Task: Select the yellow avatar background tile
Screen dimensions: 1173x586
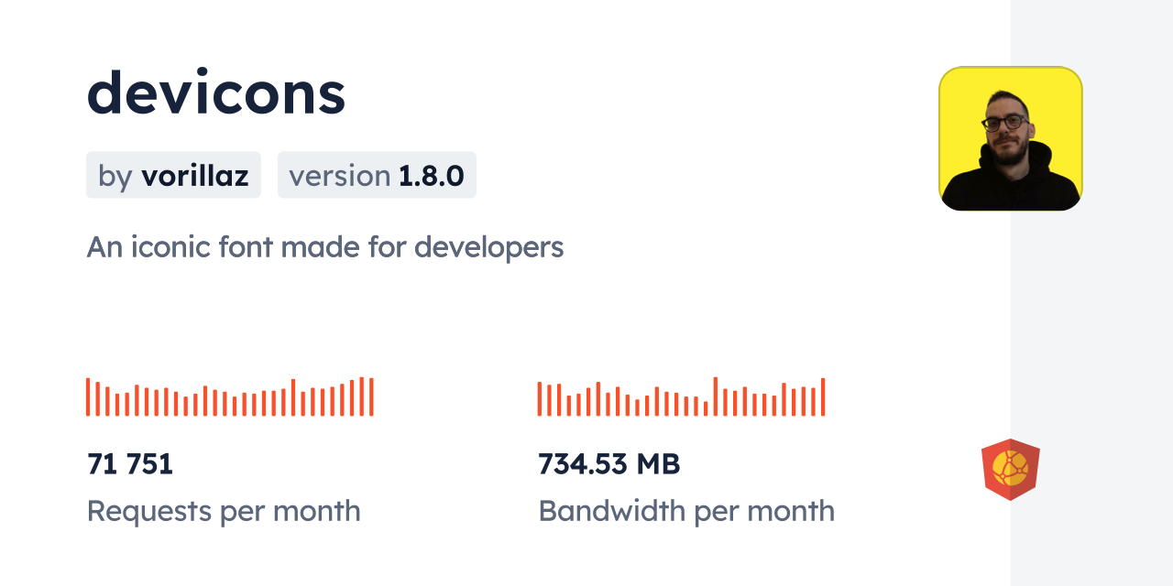Action: tap(1010, 137)
